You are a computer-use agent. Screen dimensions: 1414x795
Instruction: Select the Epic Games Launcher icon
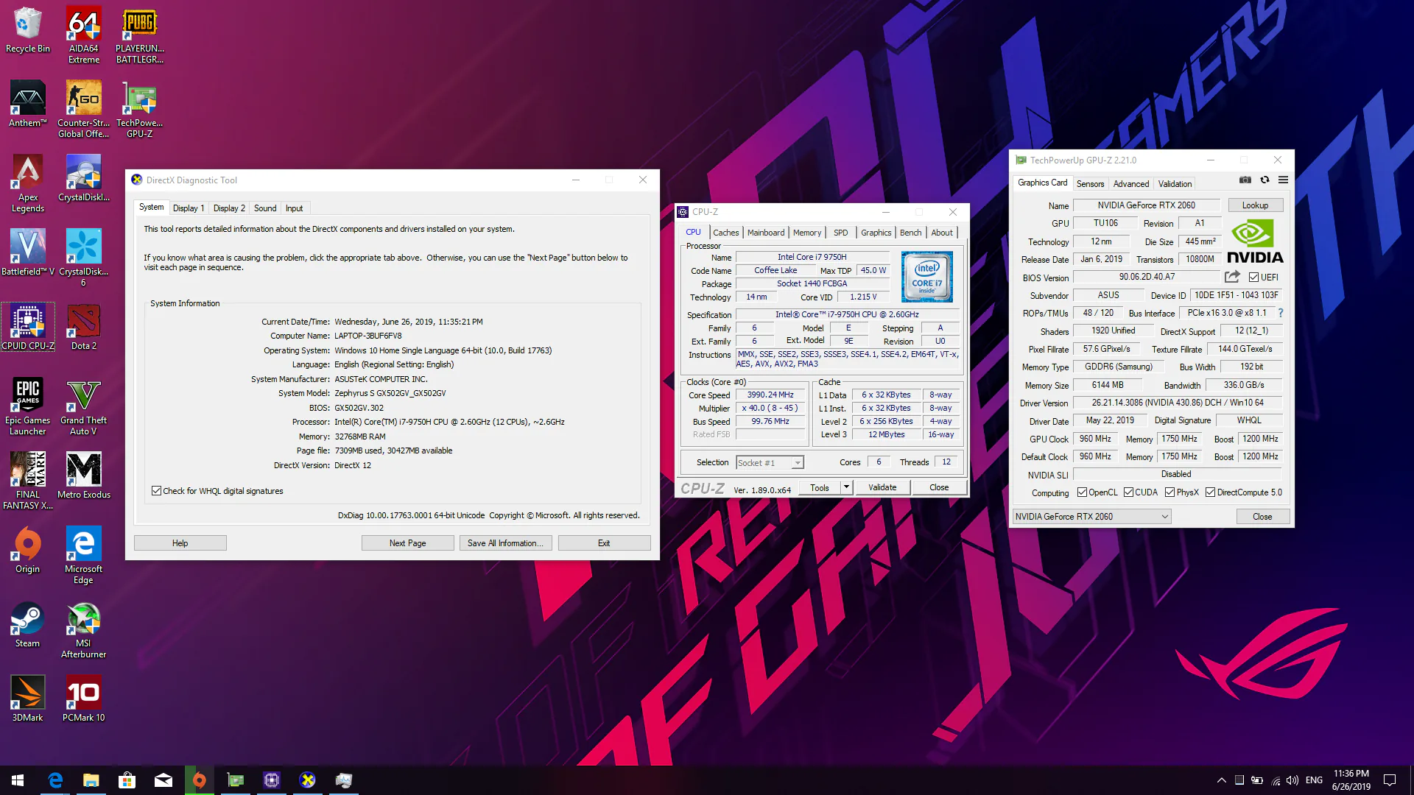tap(27, 407)
